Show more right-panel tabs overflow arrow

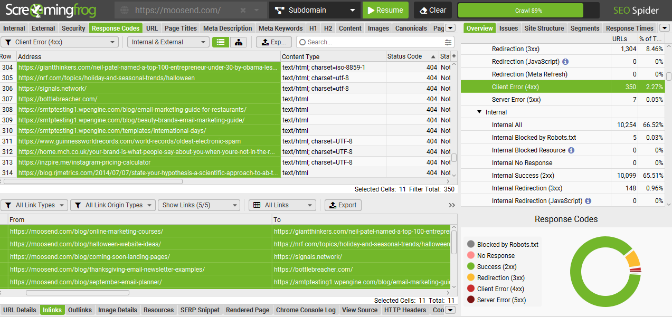665,28
